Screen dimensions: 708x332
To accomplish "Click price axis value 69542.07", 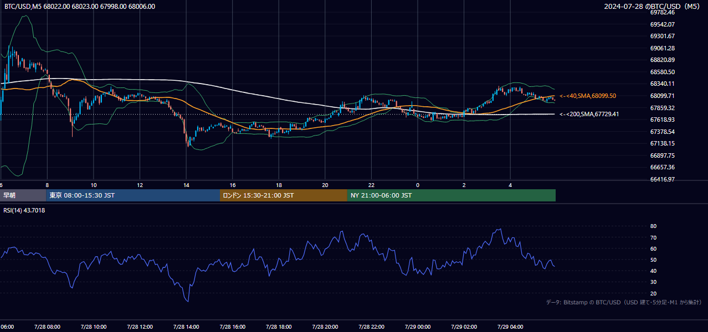I will (662, 24).
